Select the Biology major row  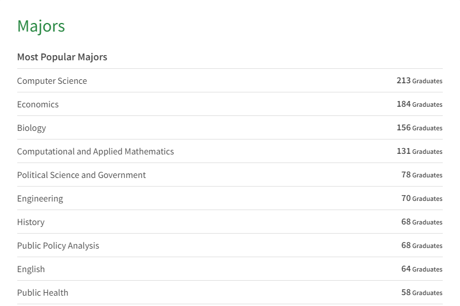pyautogui.click(x=32, y=128)
